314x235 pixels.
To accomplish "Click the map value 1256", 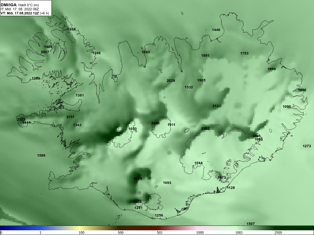I will [159, 215].
